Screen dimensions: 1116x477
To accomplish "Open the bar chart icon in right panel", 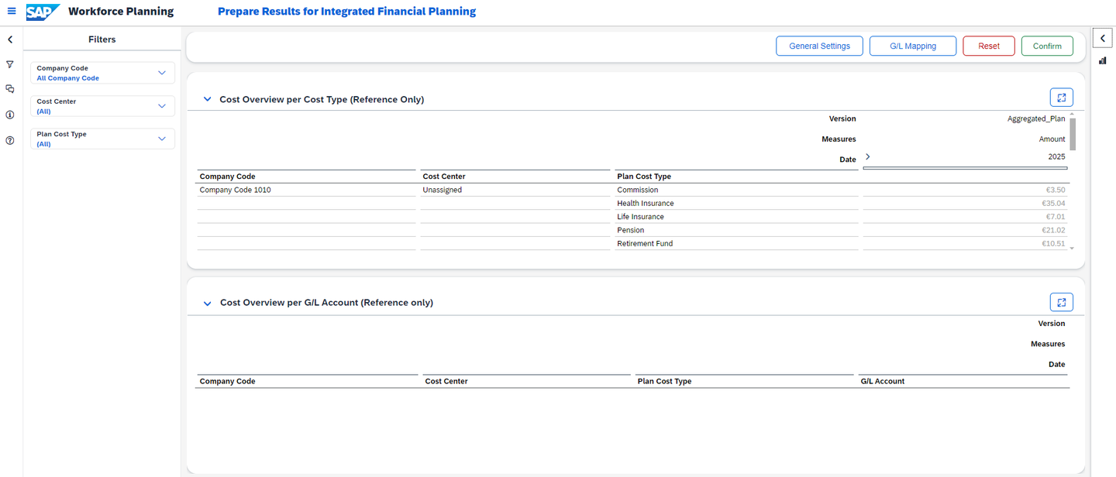I will point(1103,60).
